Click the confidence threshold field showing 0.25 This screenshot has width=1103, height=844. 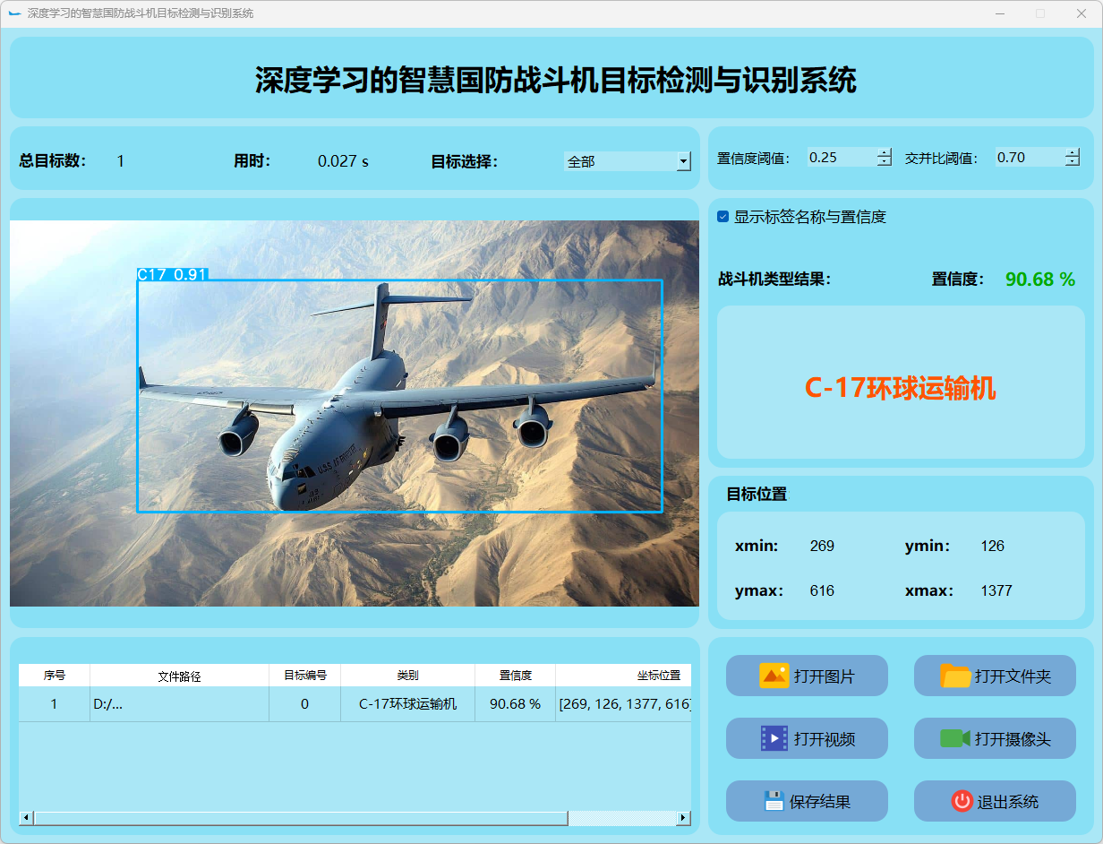coord(840,158)
